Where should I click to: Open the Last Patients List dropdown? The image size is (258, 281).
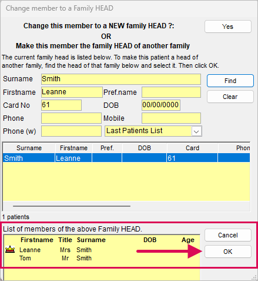pos(196,131)
